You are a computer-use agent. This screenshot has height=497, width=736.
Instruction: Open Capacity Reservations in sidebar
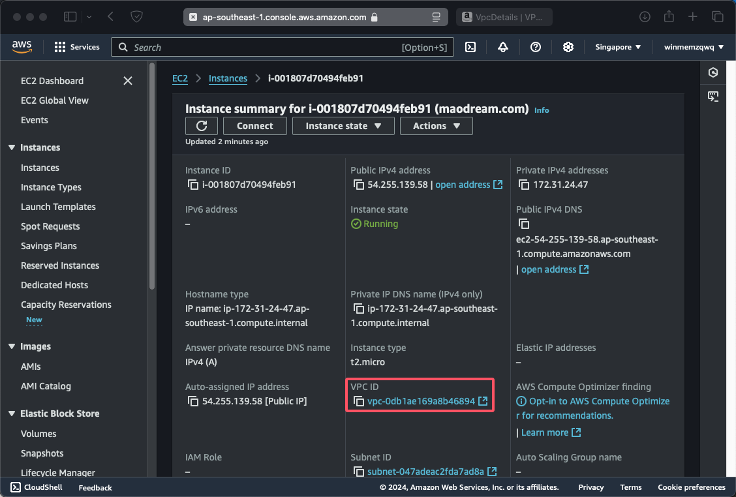66,305
